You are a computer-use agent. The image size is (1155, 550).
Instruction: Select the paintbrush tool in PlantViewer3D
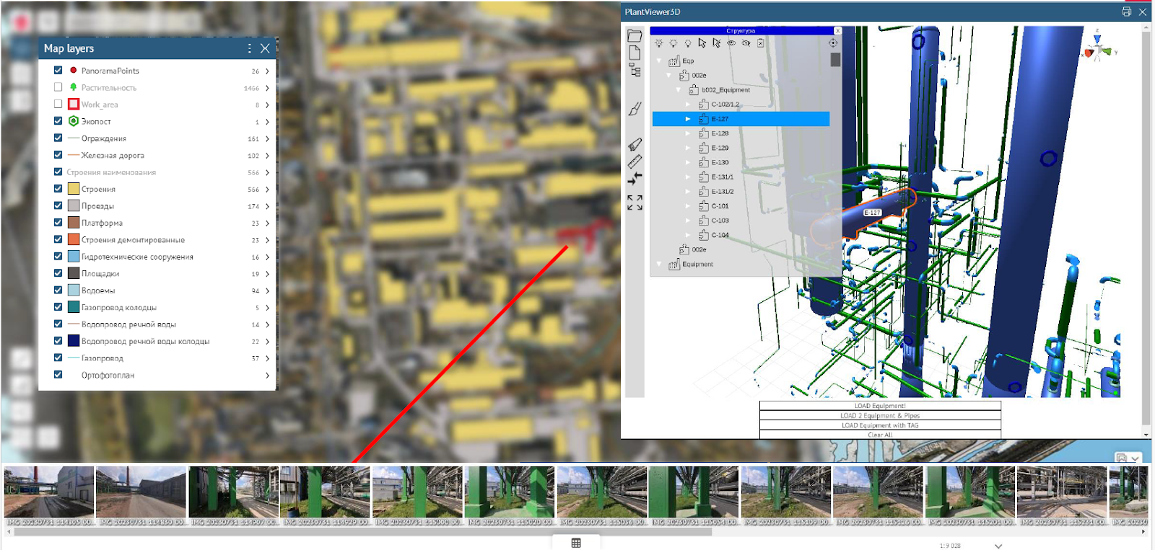[x=635, y=109]
